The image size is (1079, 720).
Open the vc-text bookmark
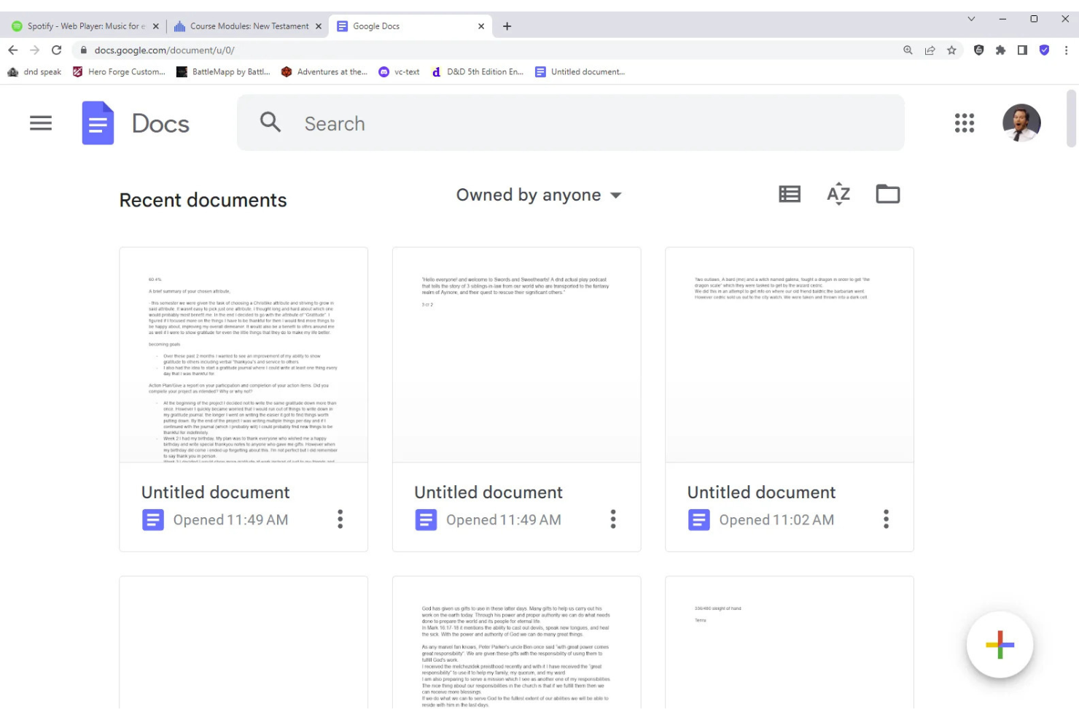(399, 71)
